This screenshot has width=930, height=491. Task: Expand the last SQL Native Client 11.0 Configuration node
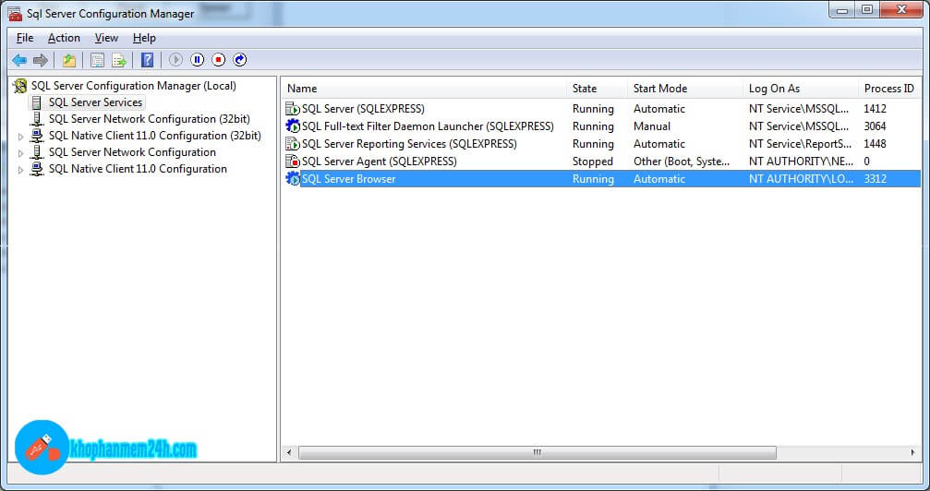coord(21,169)
